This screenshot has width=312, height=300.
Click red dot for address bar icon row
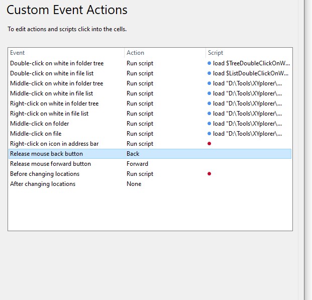[209, 144]
